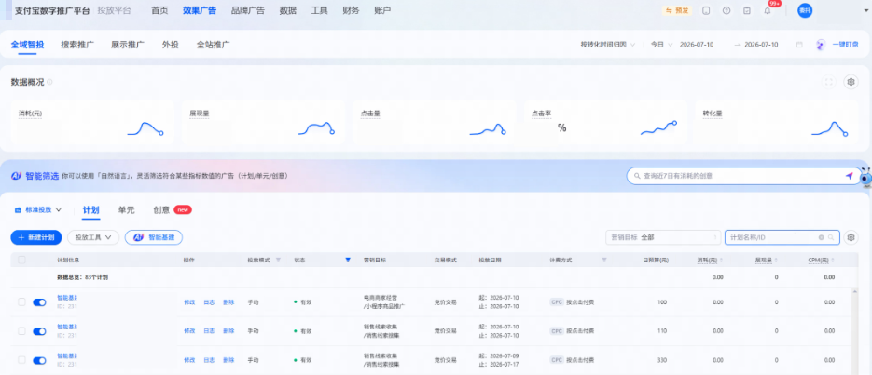Switch to the 展示推广 tab
The width and height of the screenshot is (872, 375).
(128, 45)
